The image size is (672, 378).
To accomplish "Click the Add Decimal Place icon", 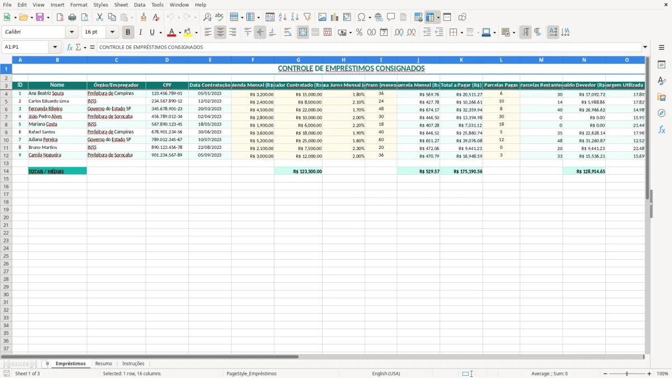I will point(399,32).
